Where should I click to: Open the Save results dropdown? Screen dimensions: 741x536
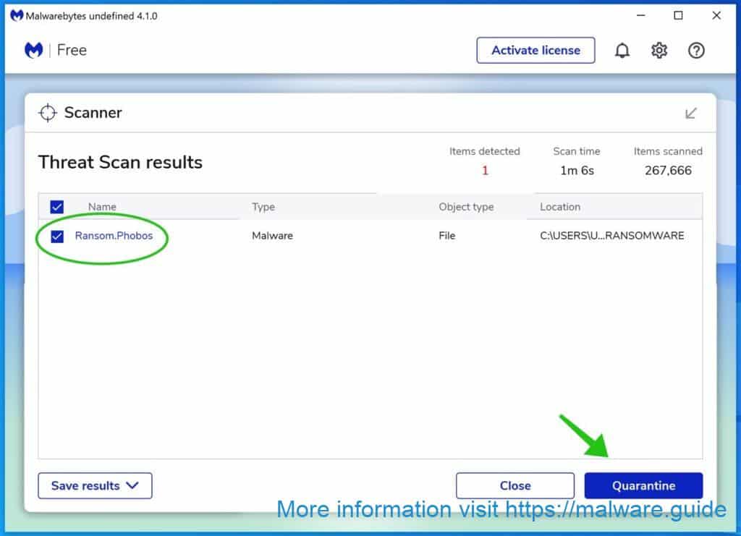coord(94,485)
